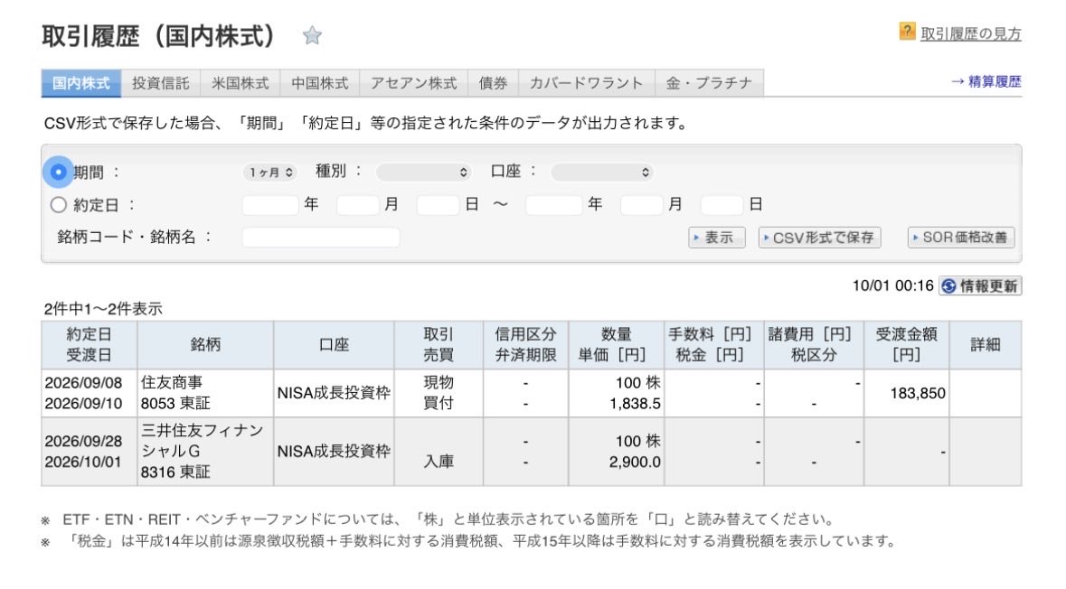Click the 詳細 column header
This screenshot has height=589, width=1066.
[986, 345]
